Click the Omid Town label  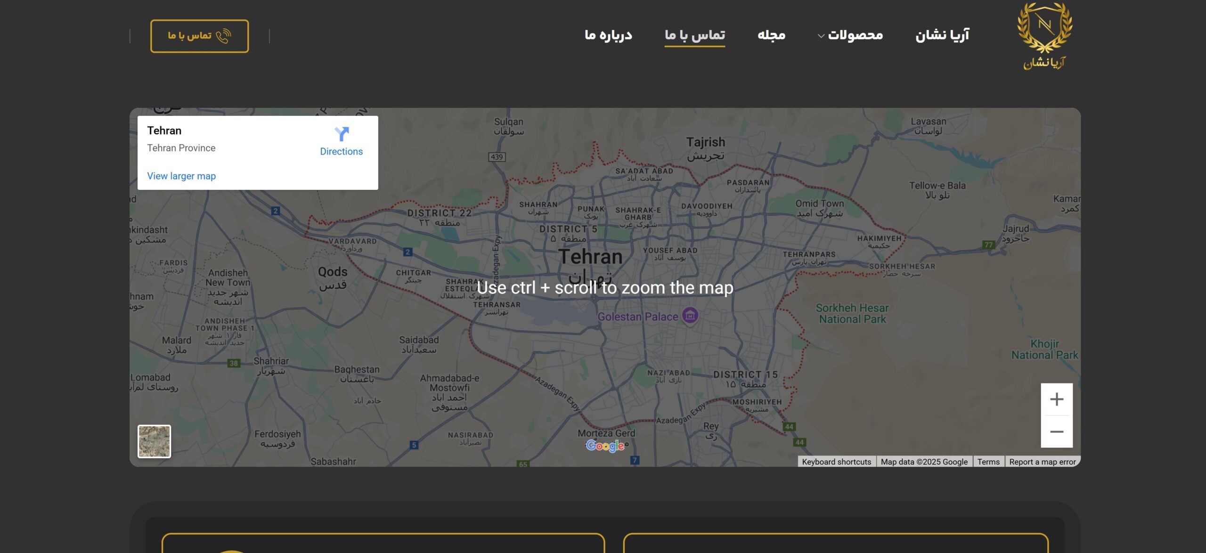820,208
